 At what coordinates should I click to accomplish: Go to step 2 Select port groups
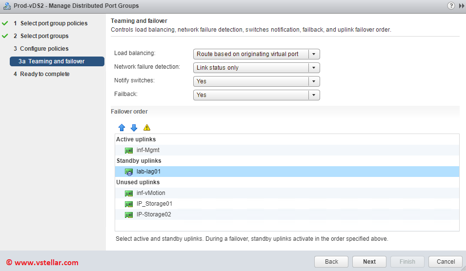click(x=41, y=36)
